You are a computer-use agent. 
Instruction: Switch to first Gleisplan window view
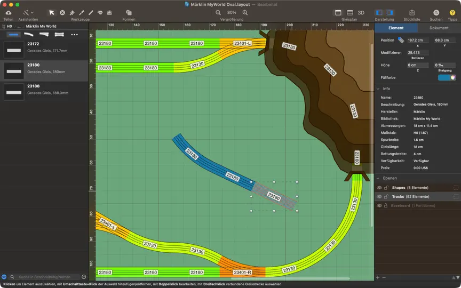(x=338, y=13)
